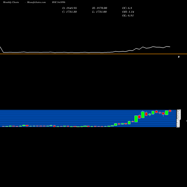Click the low value "L: 1731.00"

pos(99,12)
